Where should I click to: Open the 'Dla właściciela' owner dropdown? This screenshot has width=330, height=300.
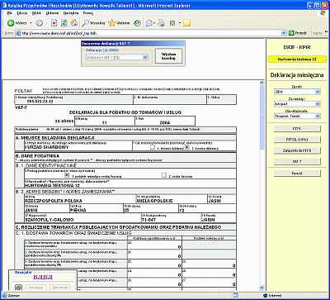(297, 116)
